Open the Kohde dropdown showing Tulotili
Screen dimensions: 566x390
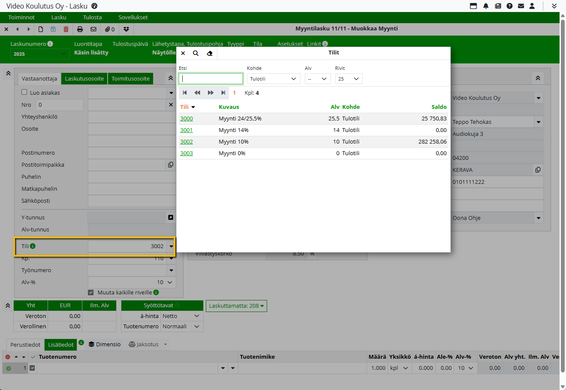(x=273, y=79)
